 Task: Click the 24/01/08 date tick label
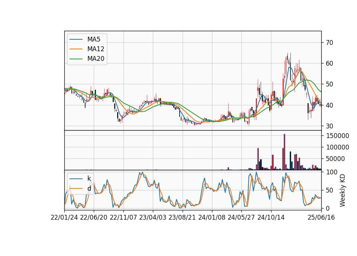(x=212, y=218)
